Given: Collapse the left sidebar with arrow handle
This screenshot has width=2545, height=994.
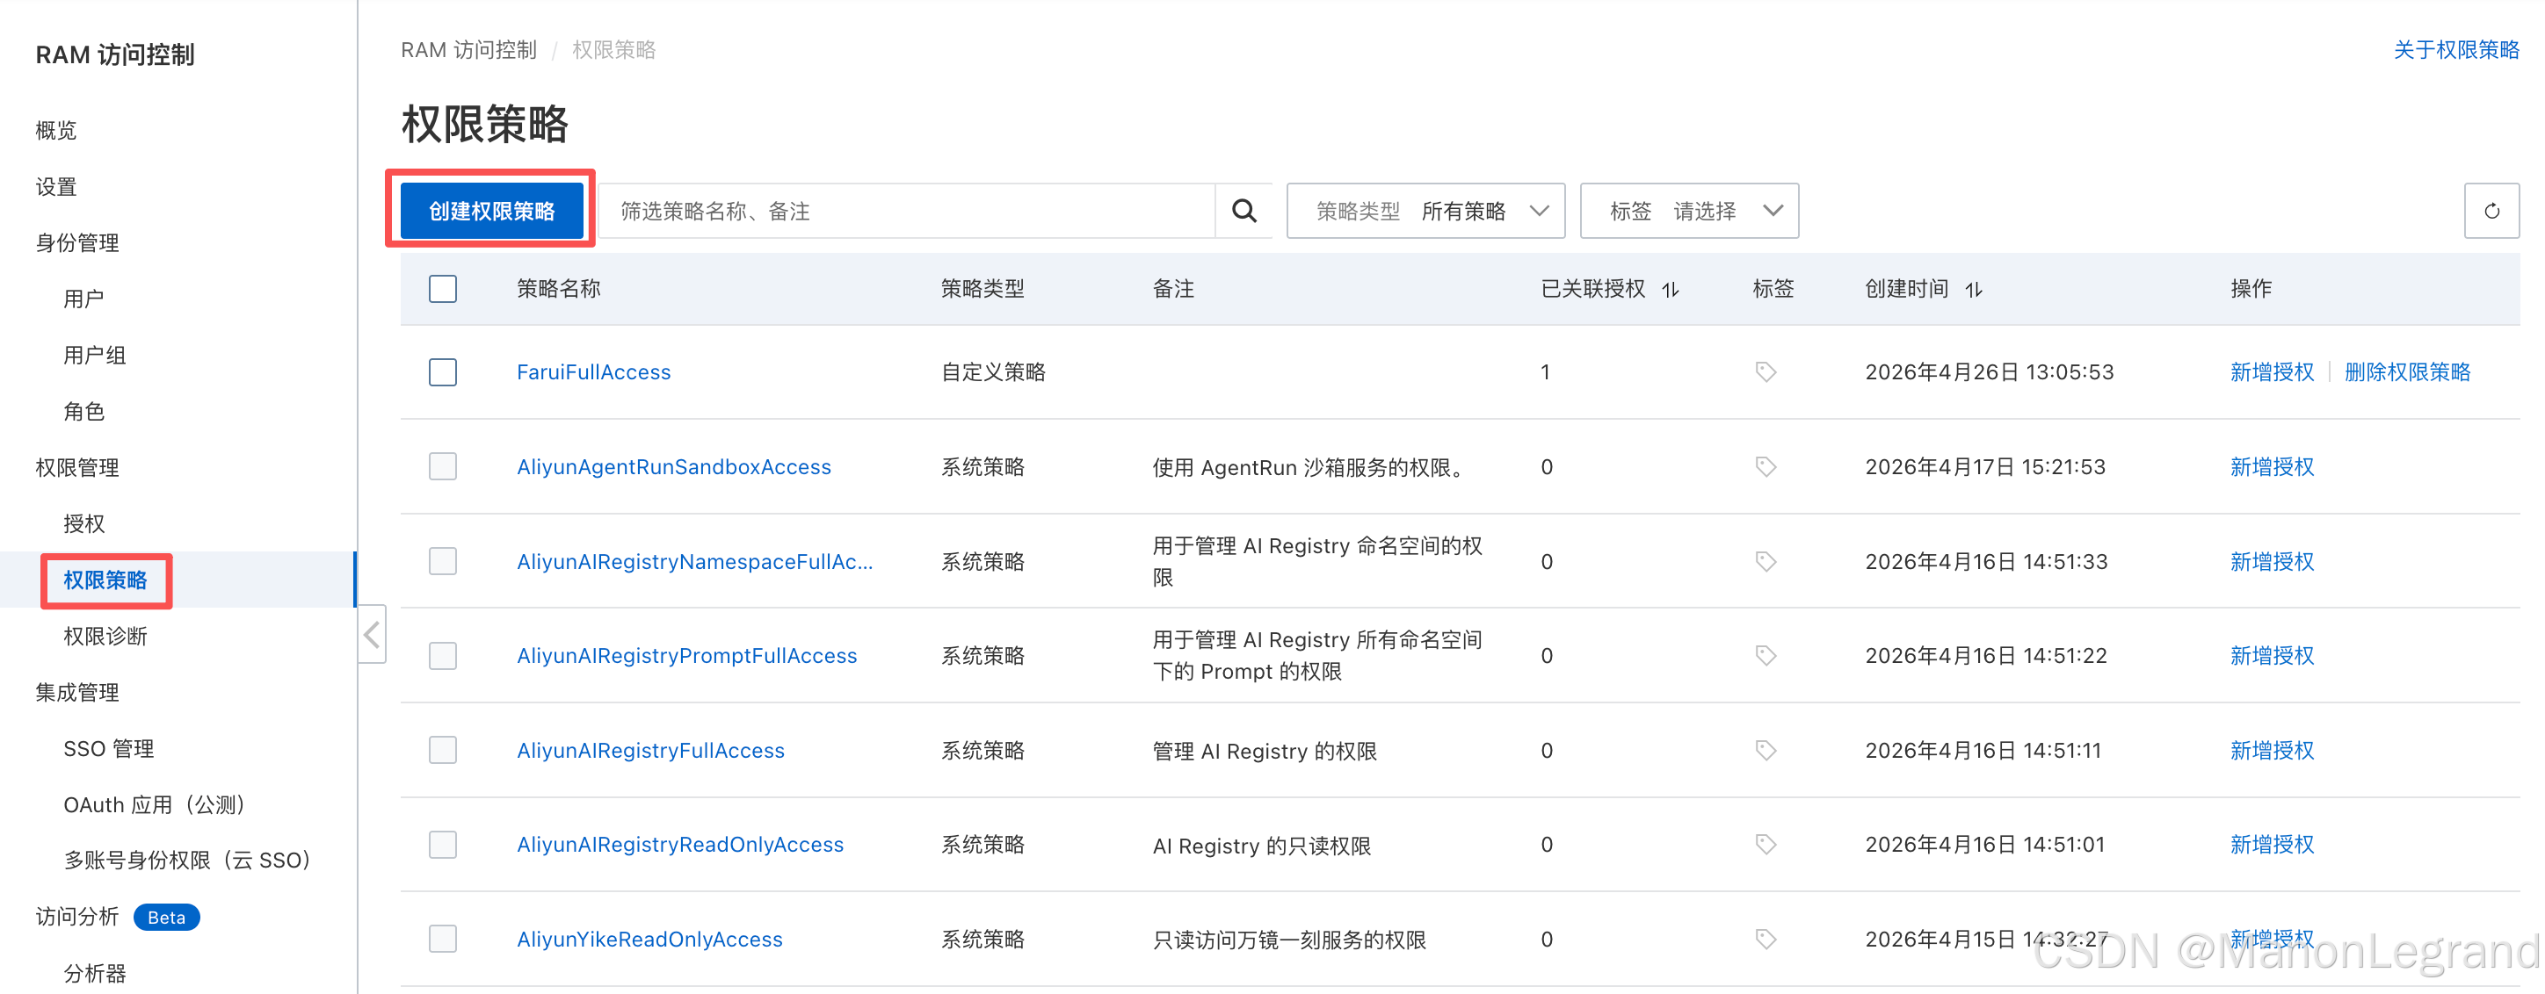Looking at the screenshot, I should pos(372,635).
